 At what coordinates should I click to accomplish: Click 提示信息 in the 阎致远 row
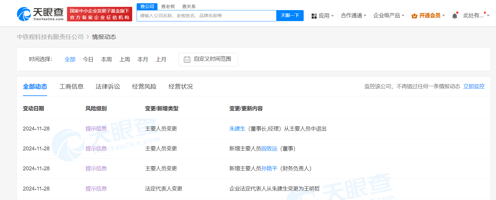[x=96, y=149]
